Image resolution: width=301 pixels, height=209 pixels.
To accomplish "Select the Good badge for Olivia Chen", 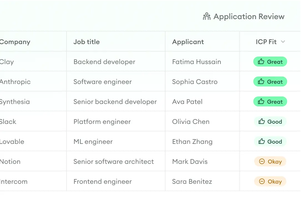I will point(270,122).
